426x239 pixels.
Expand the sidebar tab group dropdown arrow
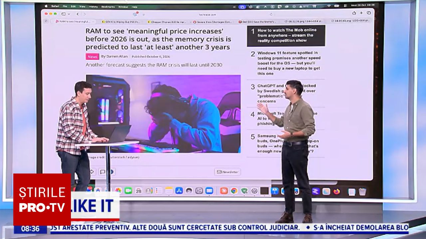click(69, 14)
